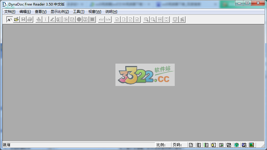
Task: Click the floppy disk save icon
Action: coord(23,19)
